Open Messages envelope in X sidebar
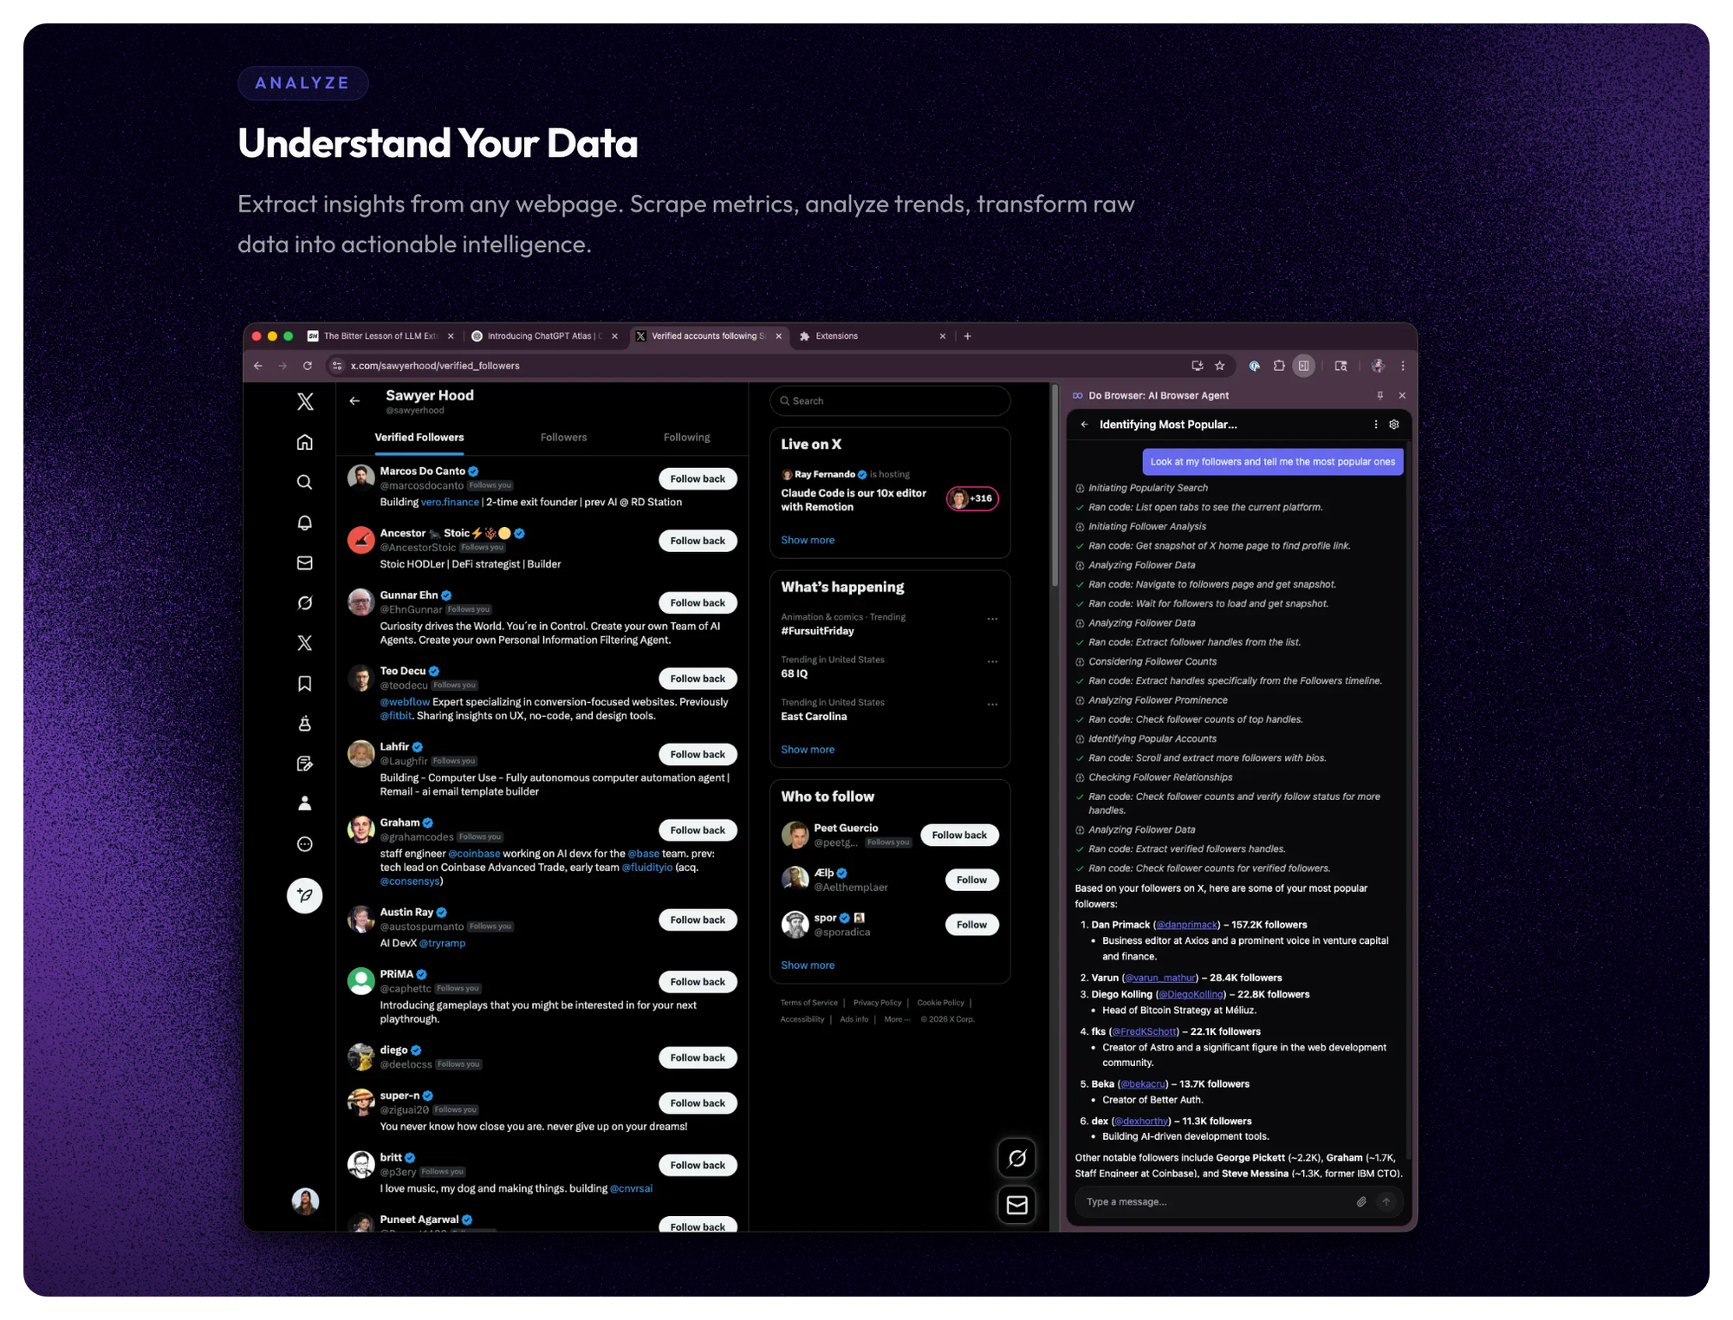Viewport: 1733px width, 1320px height. [x=304, y=562]
